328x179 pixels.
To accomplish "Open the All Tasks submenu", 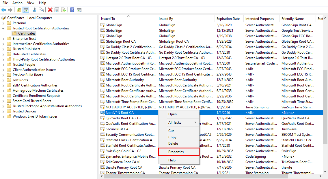I will tap(175, 123).
